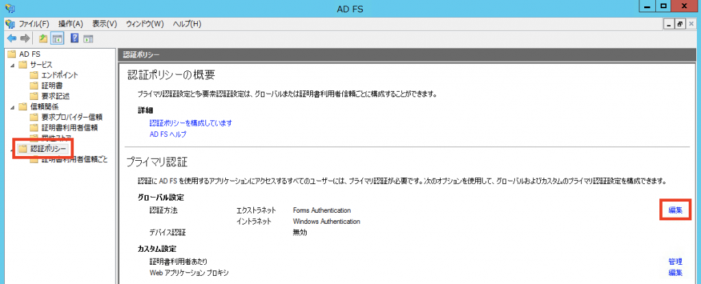Close the inner console child window
The image size is (701, 284).
pos(690,24)
